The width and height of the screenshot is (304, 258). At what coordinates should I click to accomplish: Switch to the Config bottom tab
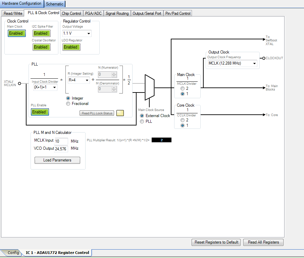pyautogui.click(x=13, y=253)
